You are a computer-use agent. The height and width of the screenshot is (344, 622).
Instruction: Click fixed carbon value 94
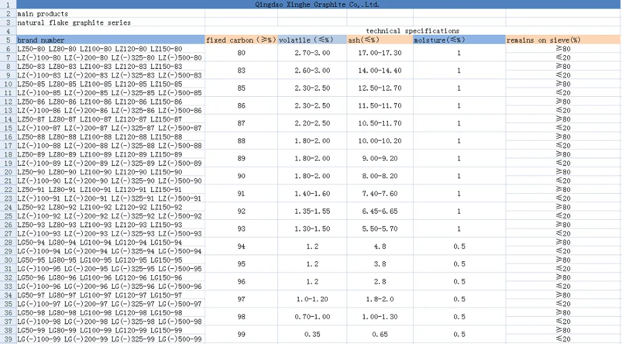tap(241, 247)
